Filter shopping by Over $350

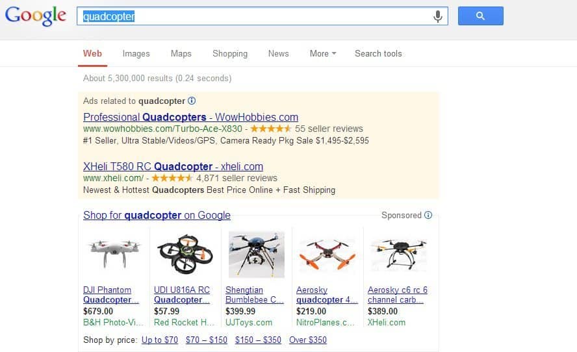click(x=307, y=340)
